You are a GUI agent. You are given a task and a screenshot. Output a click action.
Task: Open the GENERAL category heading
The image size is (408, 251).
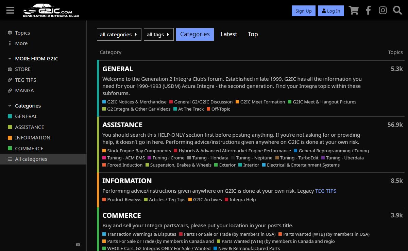118,69
